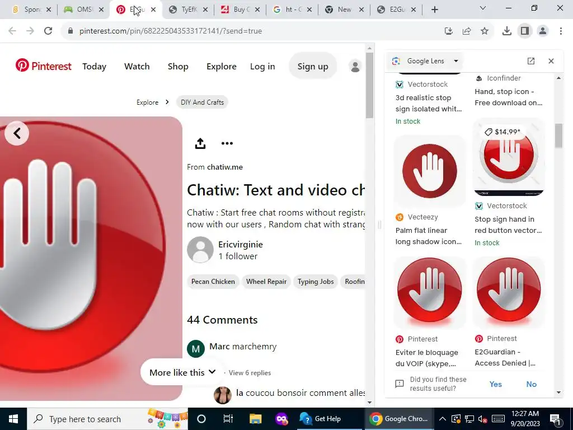Viewport: 573px width, 430px height.
Task: Click the tab search chevron in Chrome title bar
Action: pyautogui.click(x=483, y=8)
